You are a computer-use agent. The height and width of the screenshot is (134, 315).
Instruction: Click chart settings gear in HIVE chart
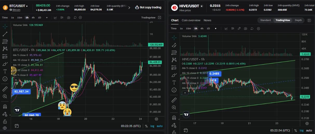click(307, 123)
